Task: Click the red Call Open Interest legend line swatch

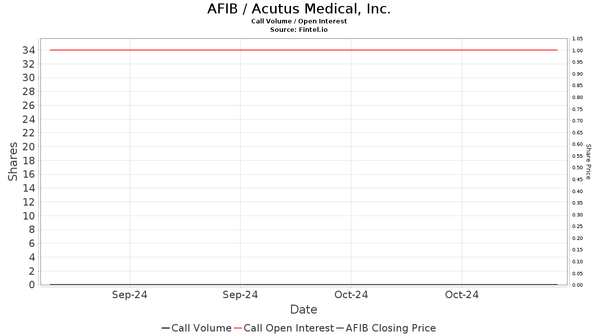Action: point(238,328)
